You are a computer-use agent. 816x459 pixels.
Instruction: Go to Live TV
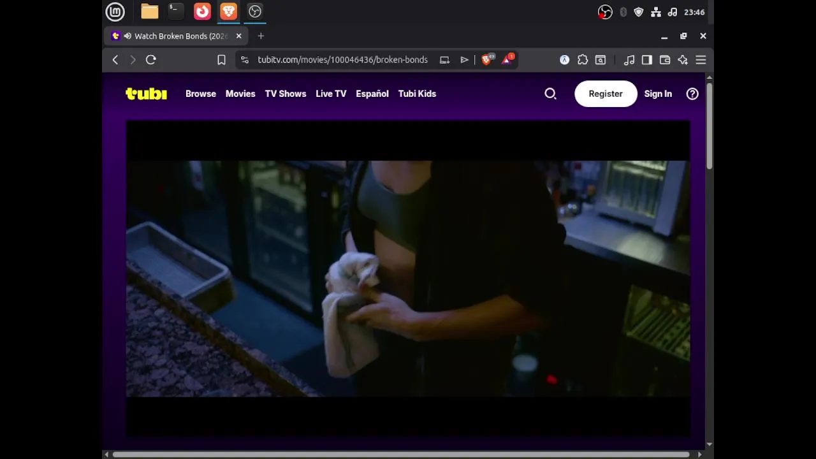[331, 94]
